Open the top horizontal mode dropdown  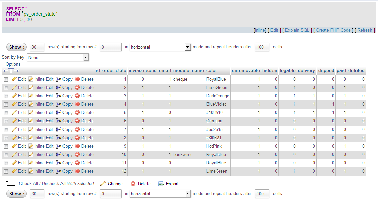(160, 47)
